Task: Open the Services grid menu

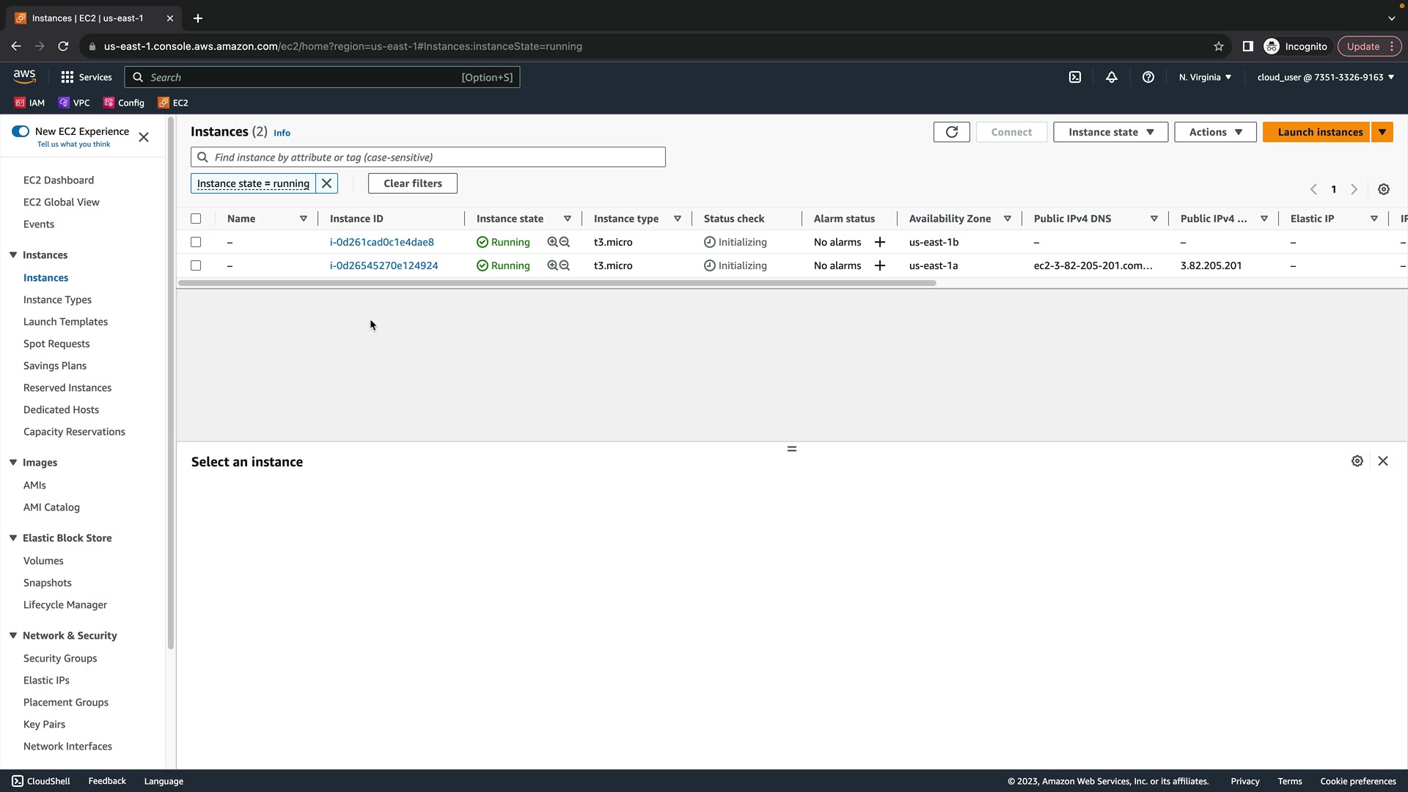Action: click(x=86, y=77)
